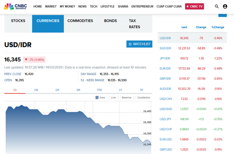Image resolution: width=234 pixels, height=154 pixels.
Task: Switch to the Stocks tab
Action: 18,21
